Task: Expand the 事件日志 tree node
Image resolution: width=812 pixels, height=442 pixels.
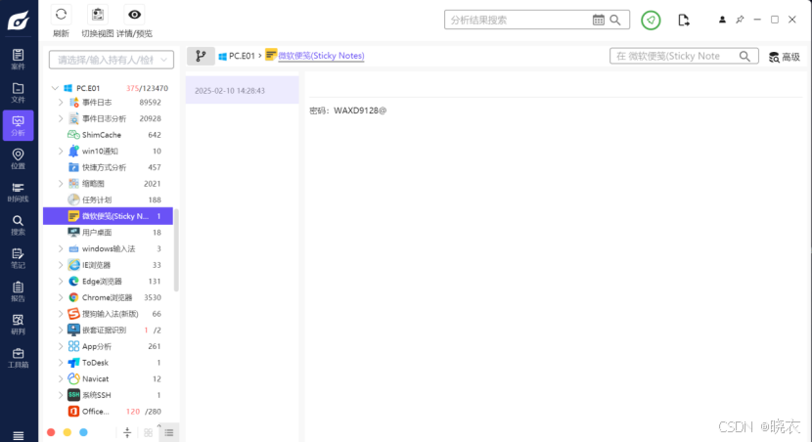Action: 61,103
